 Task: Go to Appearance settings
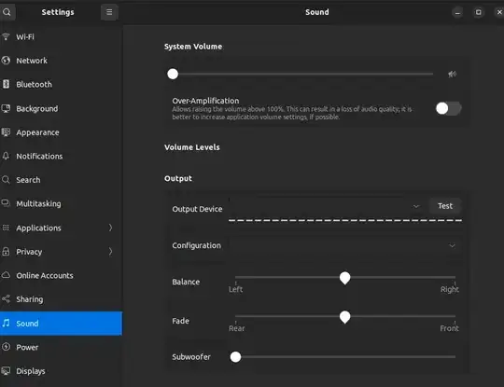61,132
